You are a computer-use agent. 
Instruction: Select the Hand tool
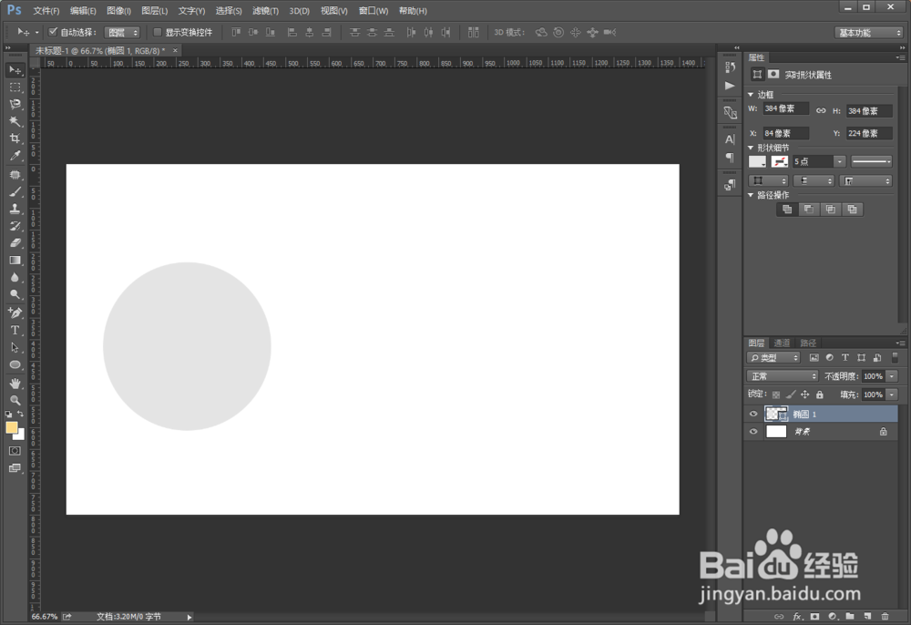point(15,384)
